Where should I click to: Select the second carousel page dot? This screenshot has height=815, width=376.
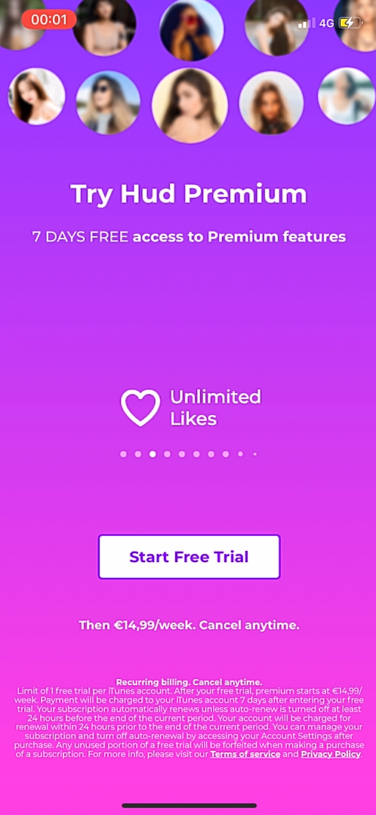click(x=138, y=454)
